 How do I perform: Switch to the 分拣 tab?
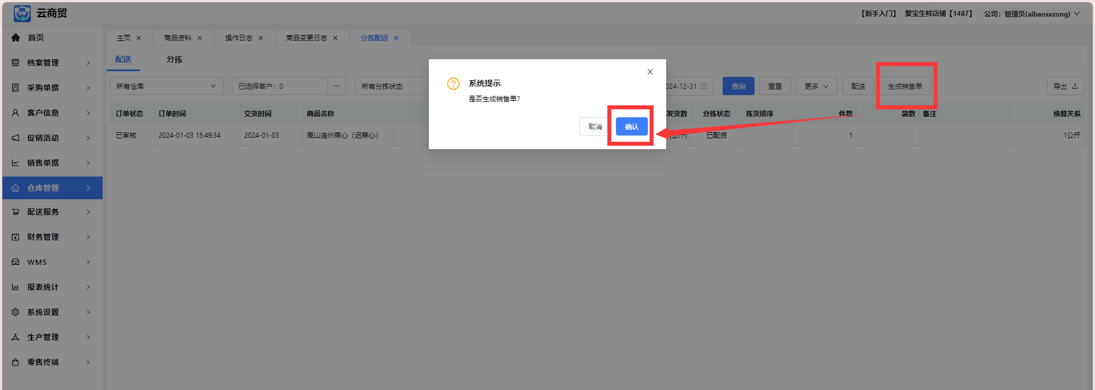coord(175,59)
